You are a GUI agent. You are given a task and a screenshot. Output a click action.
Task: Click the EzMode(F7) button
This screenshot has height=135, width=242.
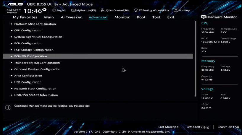tap(198, 127)
